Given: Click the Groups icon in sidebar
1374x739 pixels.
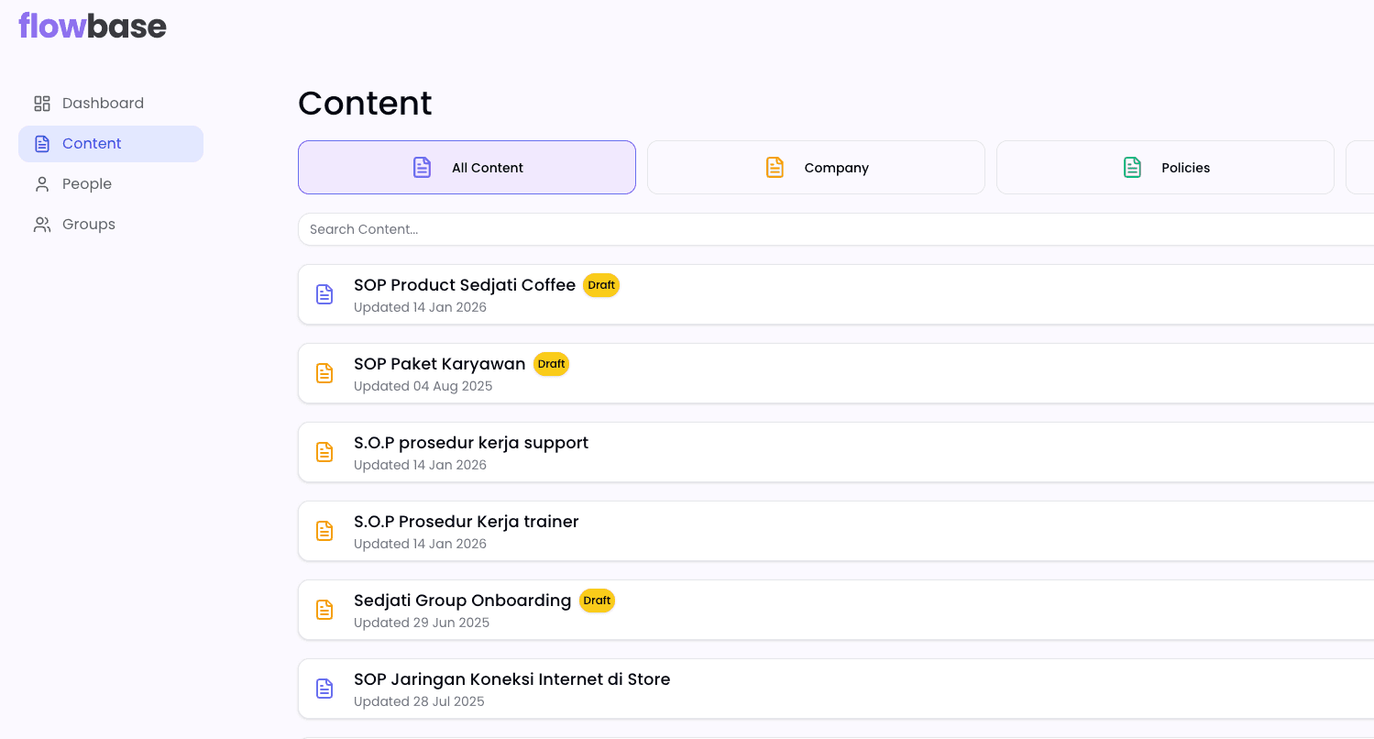Looking at the screenshot, I should (x=42, y=225).
